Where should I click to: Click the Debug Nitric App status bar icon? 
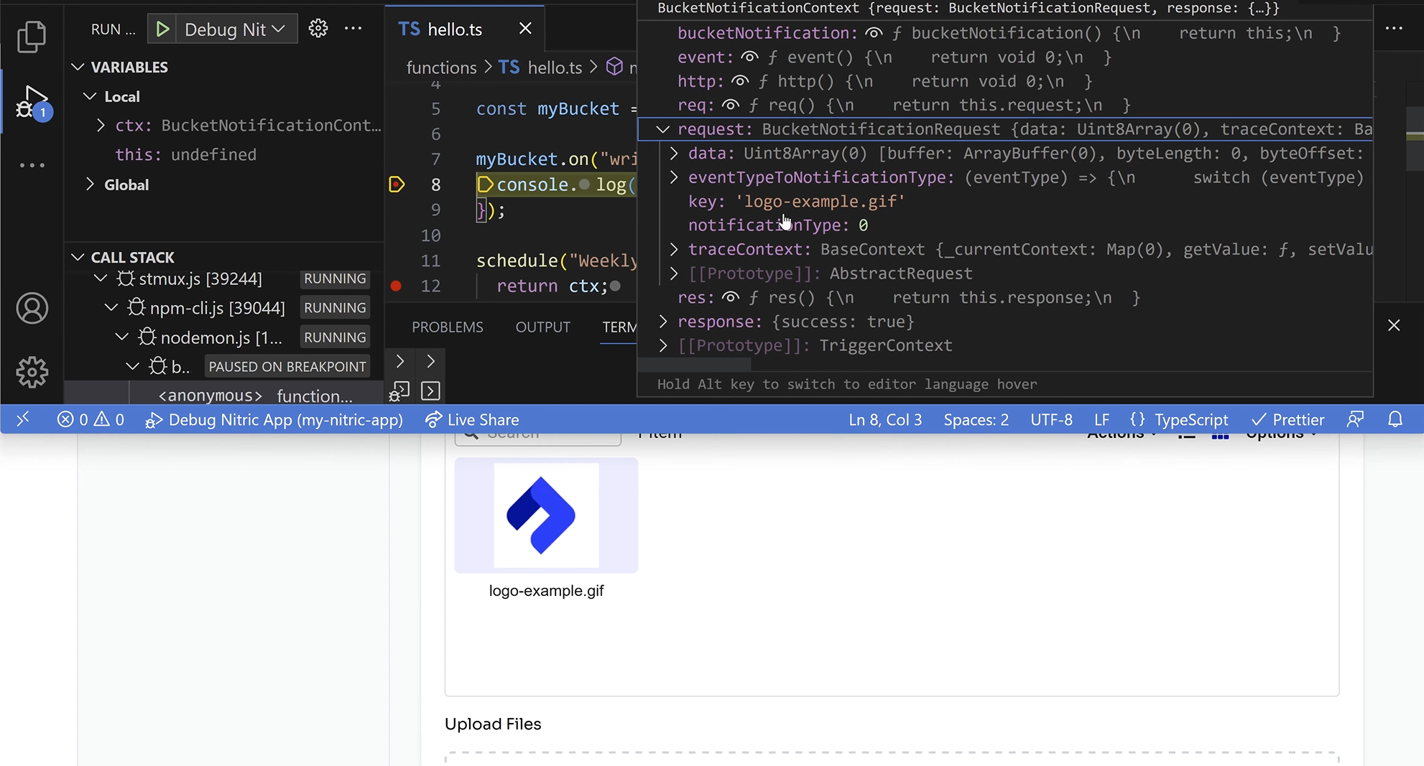[x=154, y=420]
